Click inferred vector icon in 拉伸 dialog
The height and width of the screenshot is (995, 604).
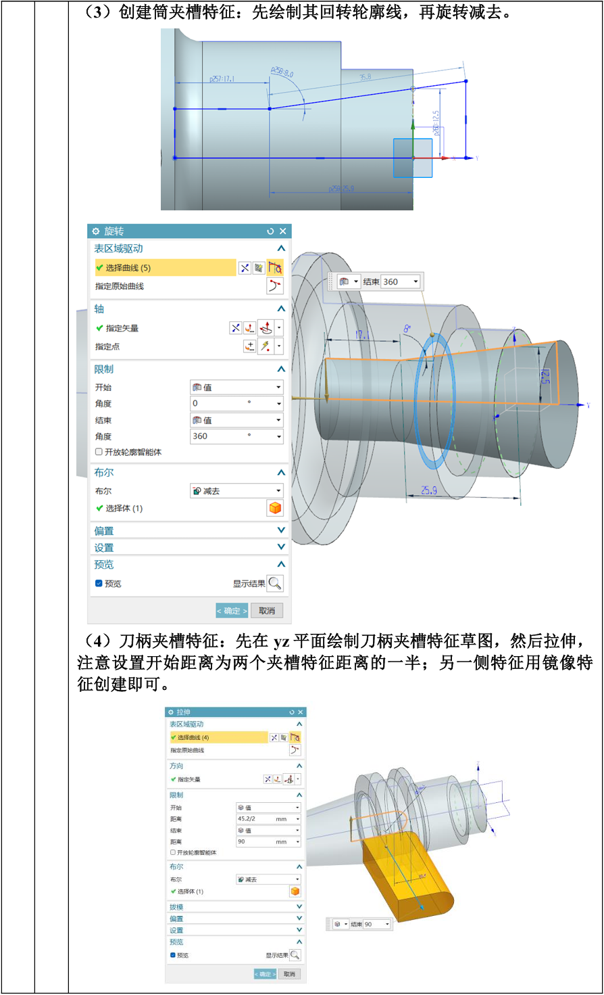288,779
